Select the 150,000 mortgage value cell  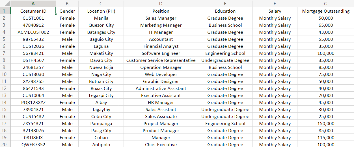(326, 124)
